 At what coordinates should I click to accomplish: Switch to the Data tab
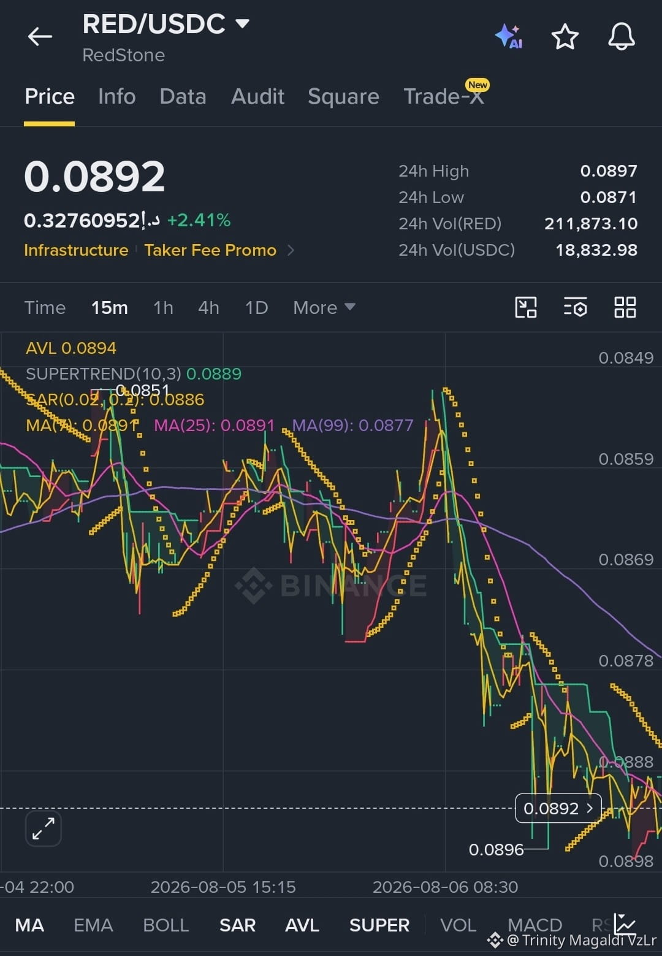183,96
